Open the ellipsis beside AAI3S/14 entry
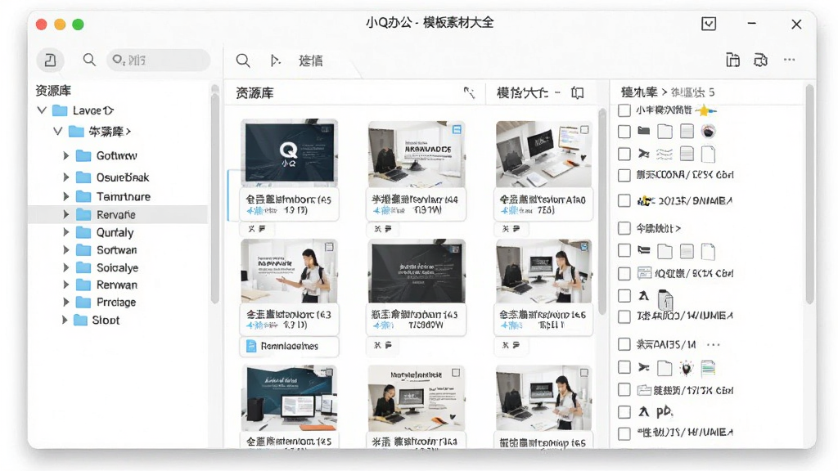The width and height of the screenshot is (838, 471). click(714, 345)
